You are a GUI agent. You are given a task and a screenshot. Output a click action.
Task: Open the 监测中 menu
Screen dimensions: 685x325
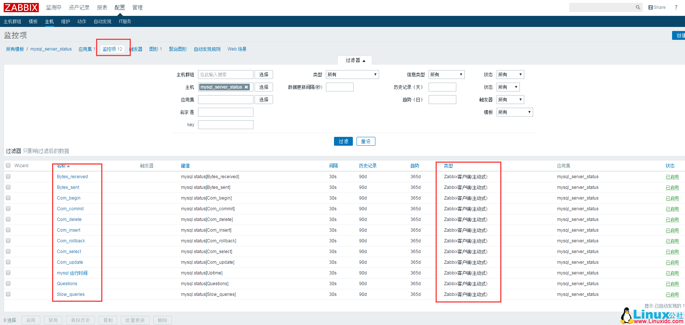54,7
